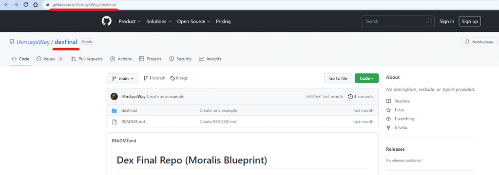Click the history clock icon by commits
Image resolution: width=499 pixels, height=175 pixels.
pos(350,97)
